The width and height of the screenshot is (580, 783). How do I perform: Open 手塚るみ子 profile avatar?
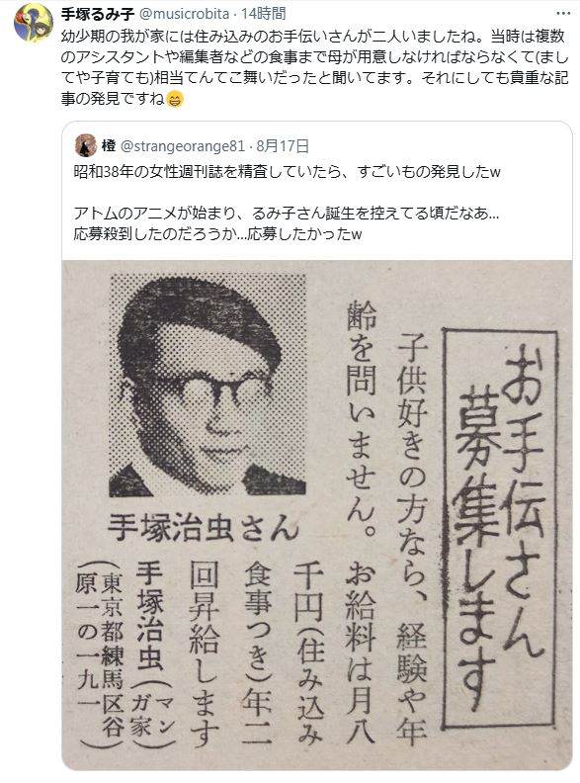click(x=34, y=23)
